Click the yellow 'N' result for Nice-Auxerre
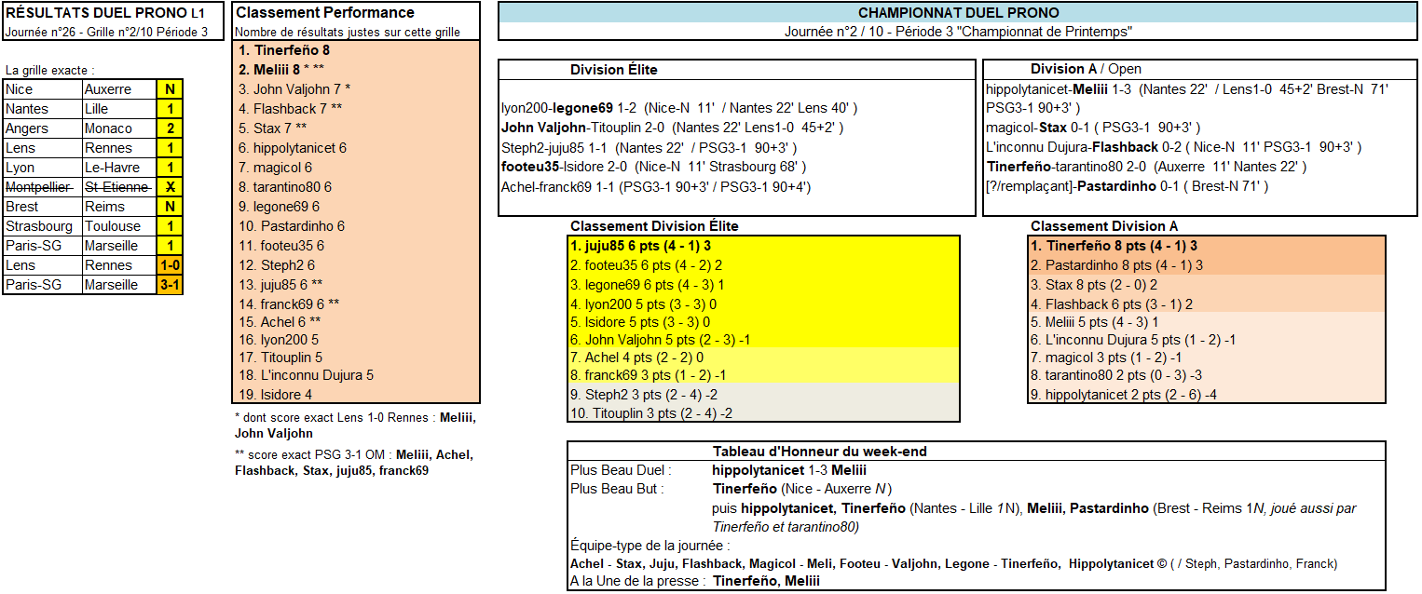Viewport: 1422px width, 594px height. [x=170, y=89]
